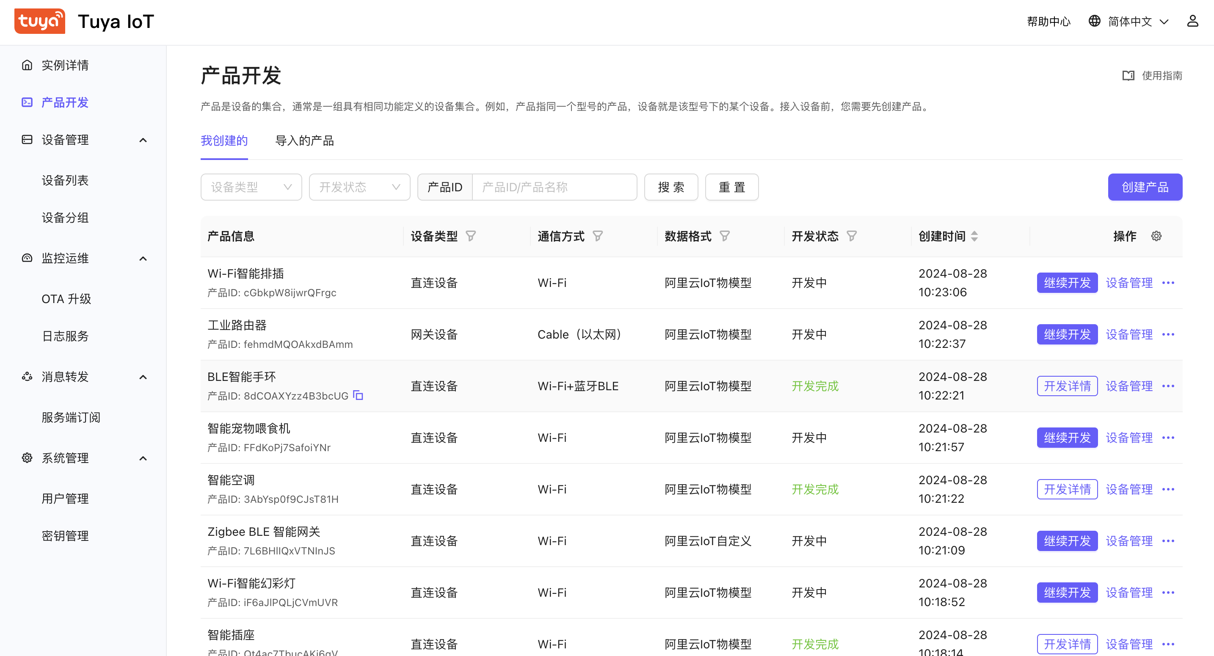The width and height of the screenshot is (1214, 656).
Task: Click the Tuya logo icon
Action: coord(40,21)
